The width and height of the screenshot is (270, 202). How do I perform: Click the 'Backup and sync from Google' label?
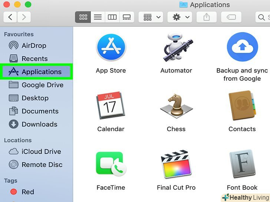(x=242, y=74)
